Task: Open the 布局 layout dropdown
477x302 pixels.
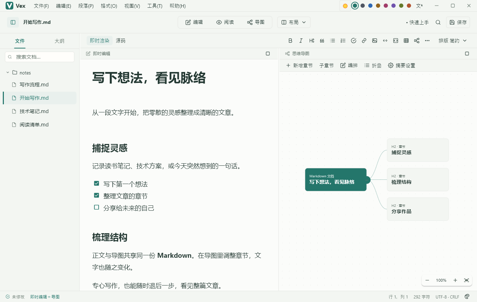Action: pos(294,22)
